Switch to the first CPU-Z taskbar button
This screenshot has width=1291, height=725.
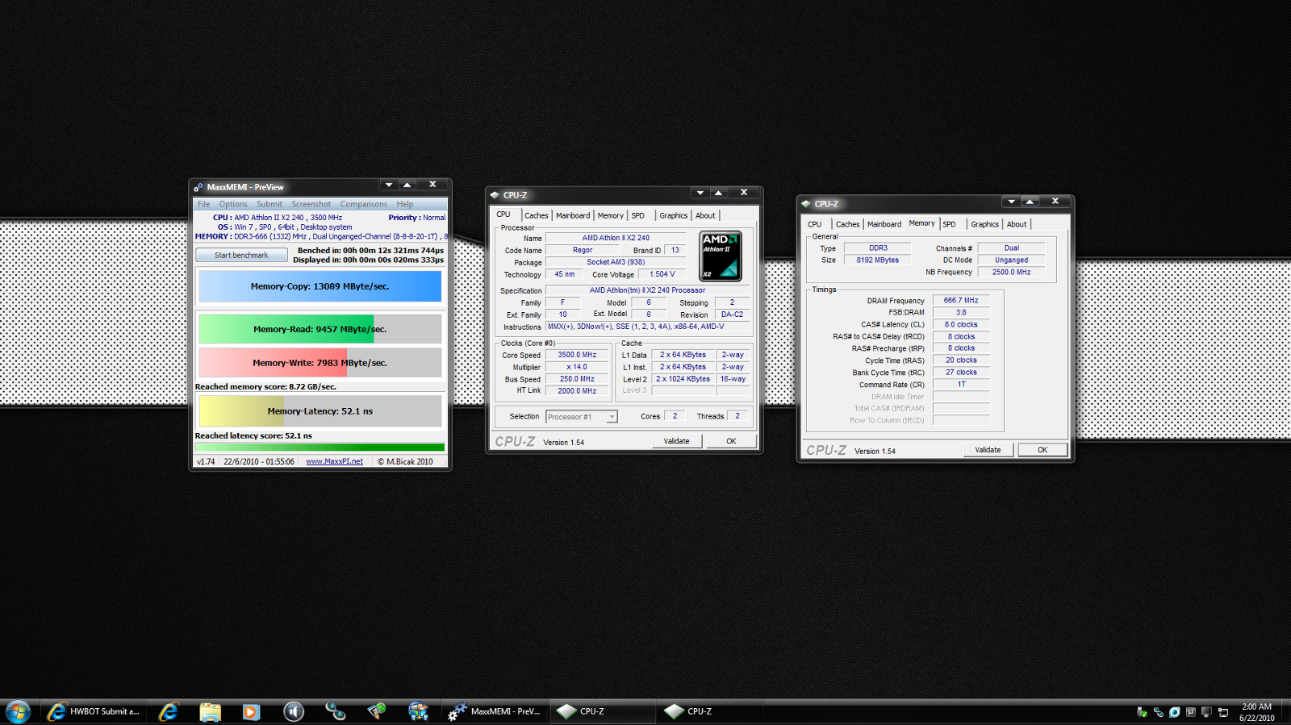[x=604, y=711]
